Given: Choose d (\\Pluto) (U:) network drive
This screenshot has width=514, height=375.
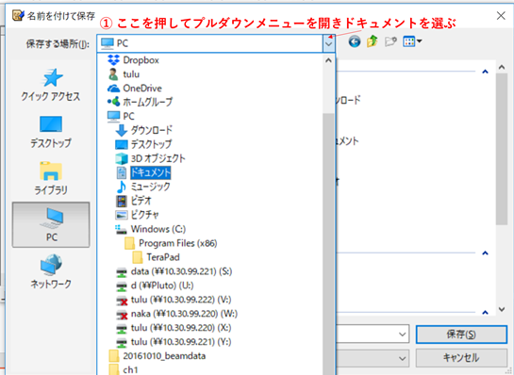Looking at the screenshot, I should pyautogui.click(x=155, y=285).
